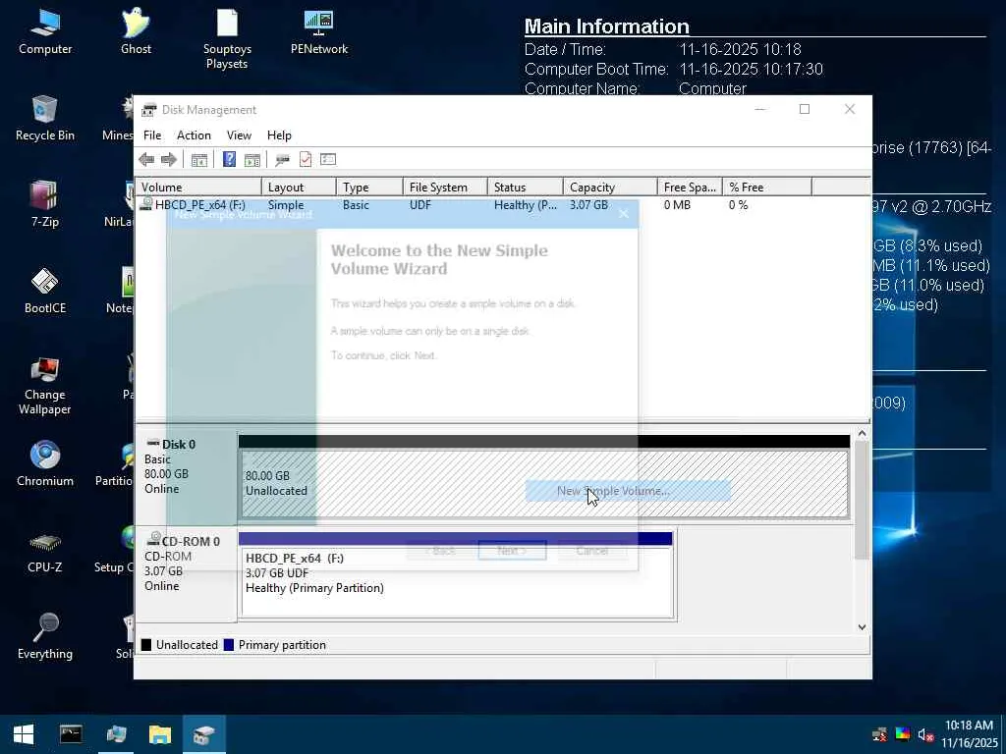
Task: Click Next in the New Simple Volume Wizard
Action: coord(512,550)
